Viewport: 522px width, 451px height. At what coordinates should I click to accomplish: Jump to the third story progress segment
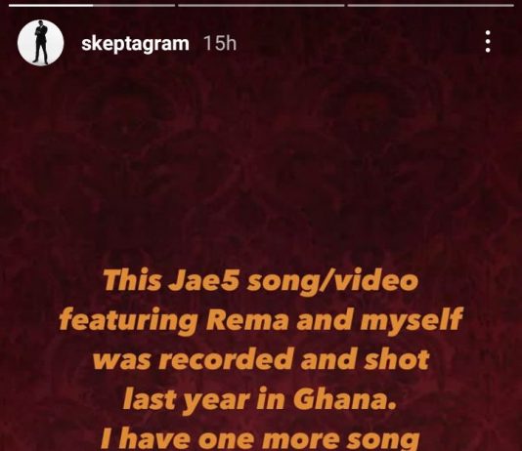pyautogui.click(x=430, y=5)
